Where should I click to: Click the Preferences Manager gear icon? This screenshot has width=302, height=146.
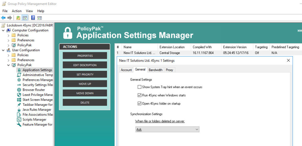(x=19, y=80)
